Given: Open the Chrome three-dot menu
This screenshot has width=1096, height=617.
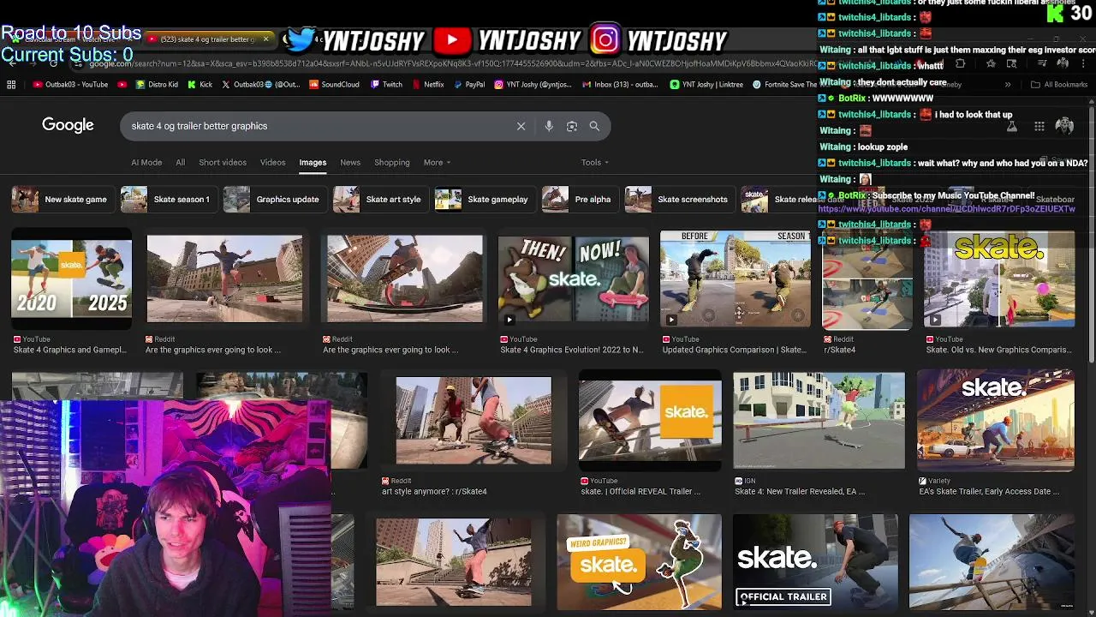Looking at the screenshot, I should pos(1084,63).
